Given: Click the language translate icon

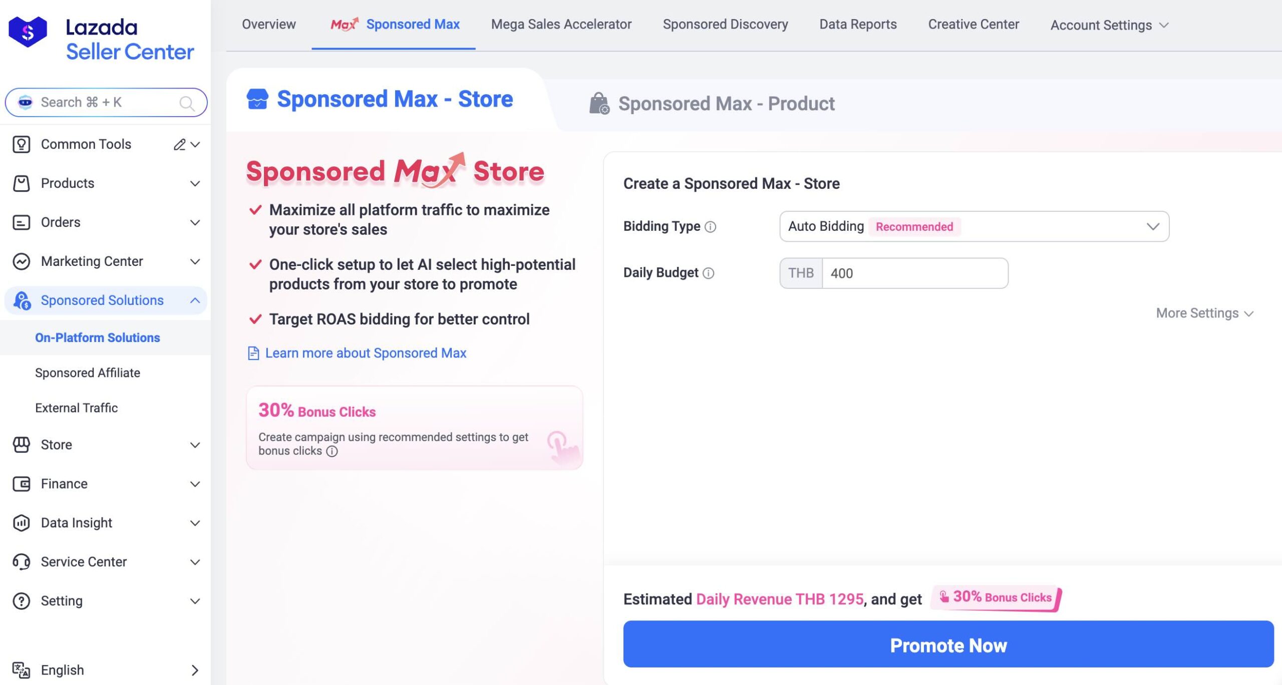Looking at the screenshot, I should pyautogui.click(x=21, y=670).
